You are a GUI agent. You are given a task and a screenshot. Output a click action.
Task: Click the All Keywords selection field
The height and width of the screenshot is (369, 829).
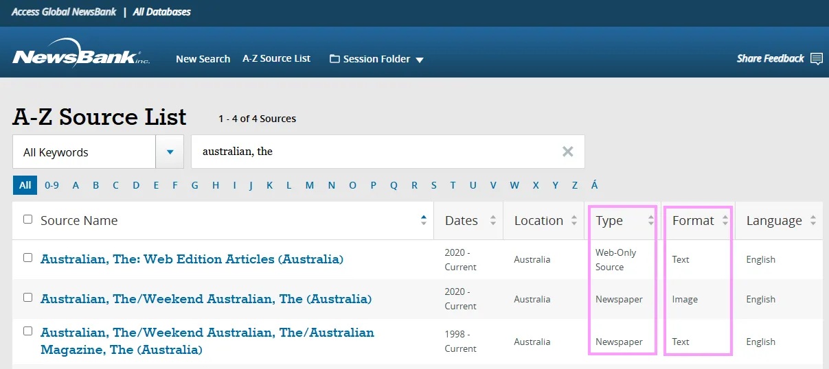click(x=84, y=152)
